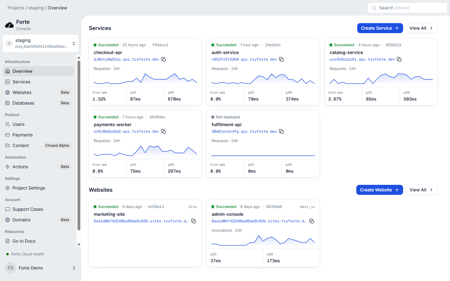
Task: Click the Services View All button
Action: coord(421,28)
